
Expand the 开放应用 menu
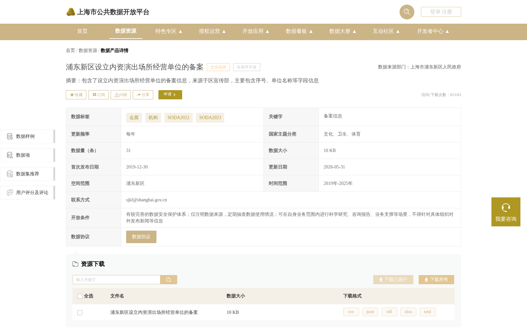256,31
